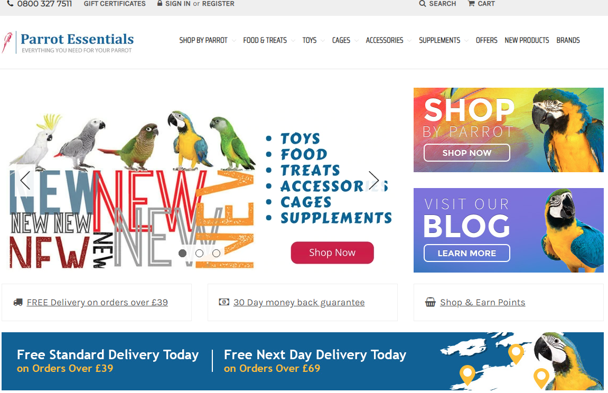Select the third carousel slide dot
The width and height of the screenshot is (608, 393).
pyautogui.click(x=217, y=253)
